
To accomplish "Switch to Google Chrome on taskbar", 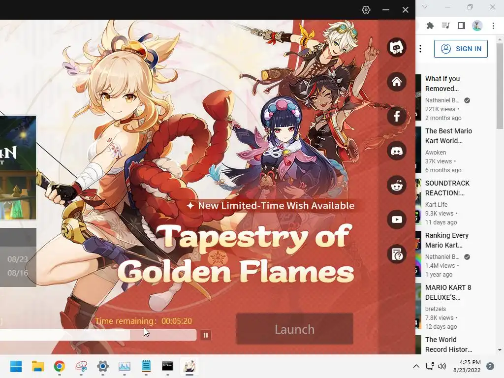I will 60,366.
